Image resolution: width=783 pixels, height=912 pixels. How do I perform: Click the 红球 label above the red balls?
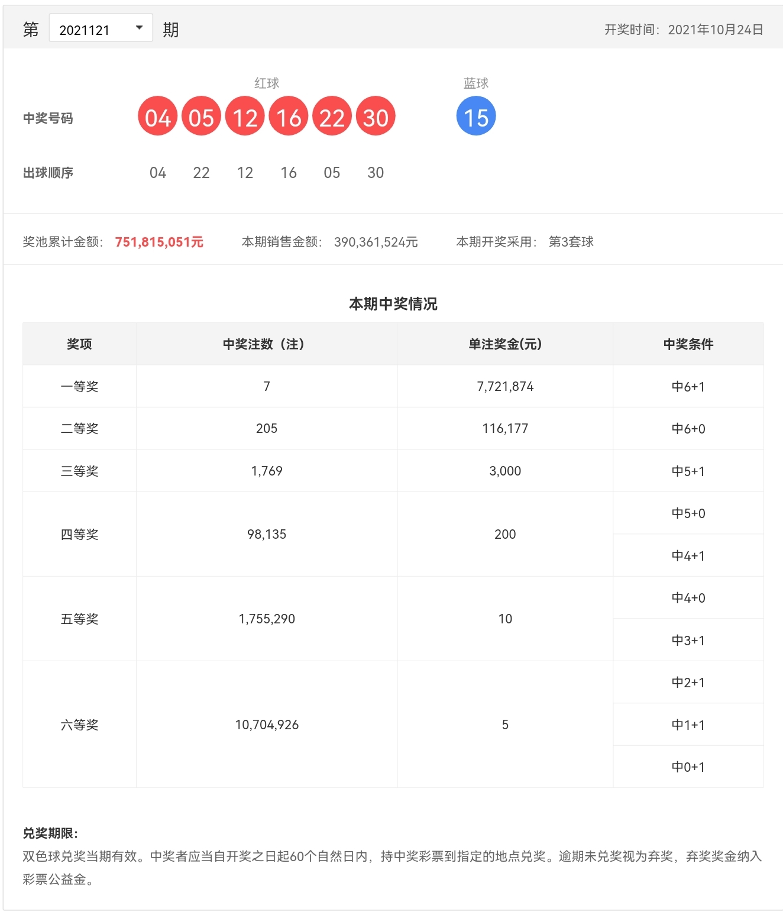coord(267,83)
